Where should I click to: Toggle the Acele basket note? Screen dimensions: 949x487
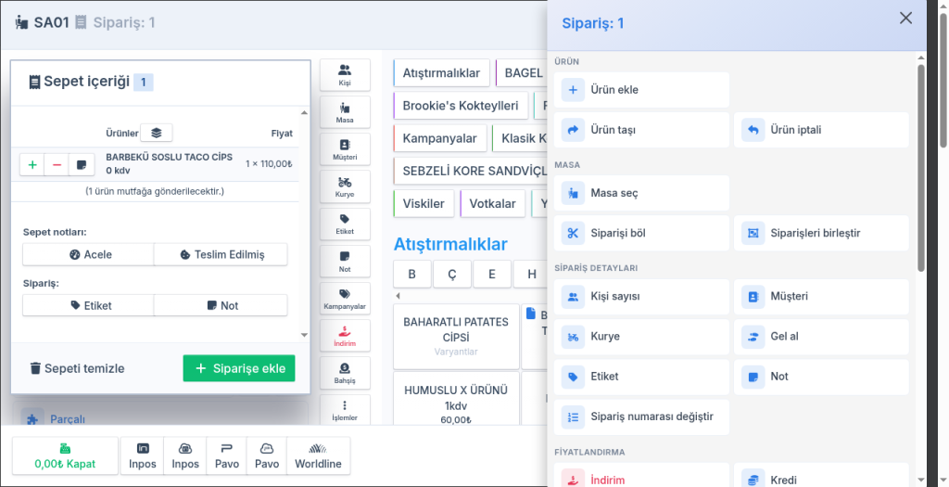click(88, 254)
